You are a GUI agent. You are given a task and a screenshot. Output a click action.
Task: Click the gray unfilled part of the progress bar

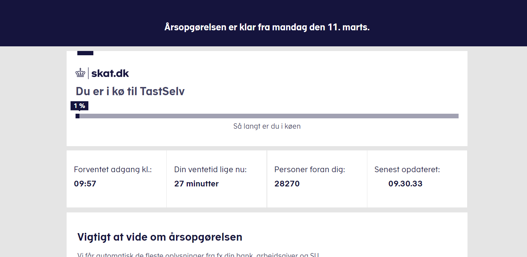point(267,116)
